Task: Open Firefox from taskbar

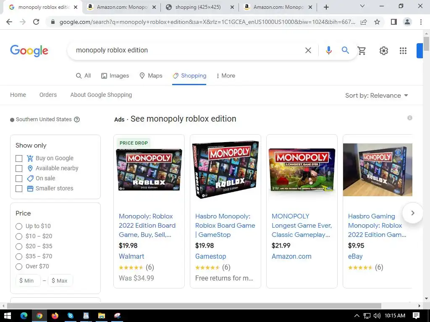Action: 55,316
